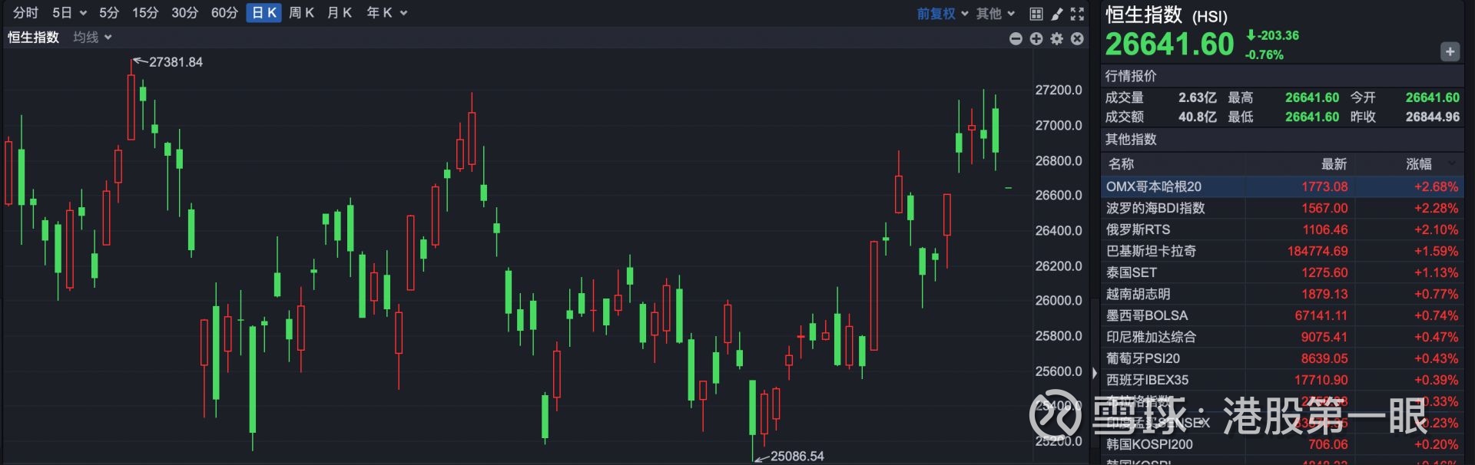Image resolution: width=1475 pixels, height=465 pixels.
Task: Collapse the right panel with side arrow
Action: [1095, 374]
